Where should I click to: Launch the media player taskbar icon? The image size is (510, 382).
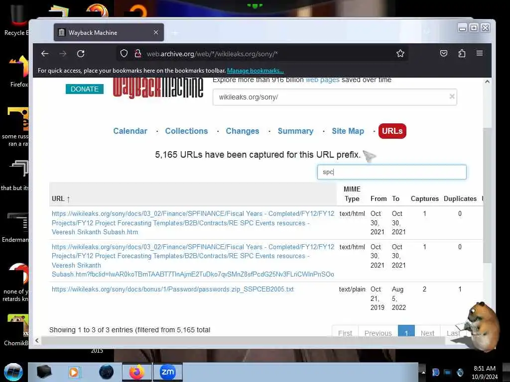tap(74, 372)
